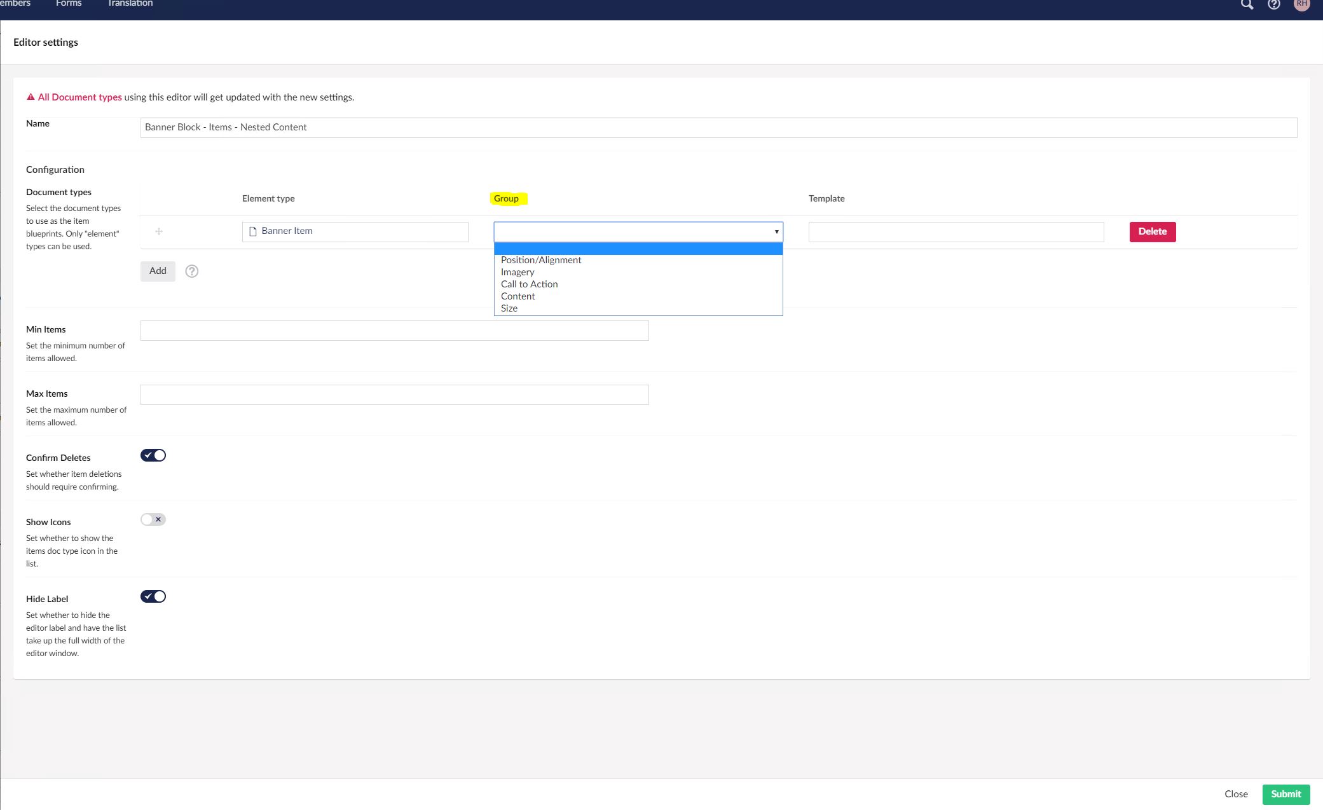Turn off the Confirm Deletes toggle

coord(153,455)
